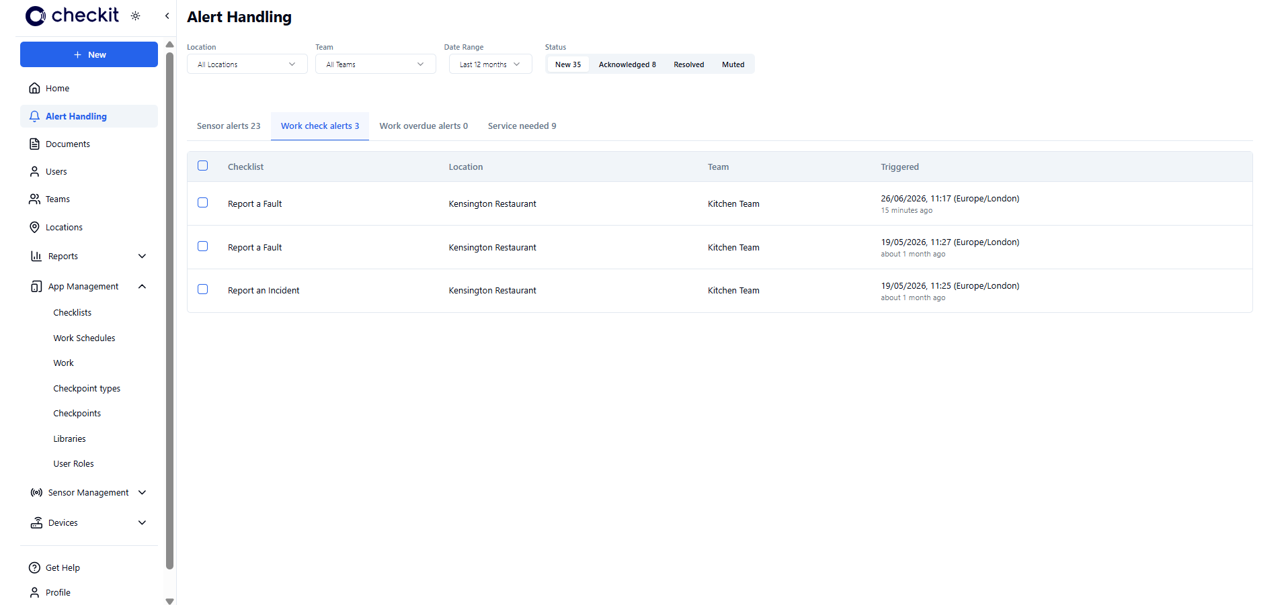The width and height of the screenshot is (1284, 605).
Task: Switch to the Sensor alerts tab
Action: 229,126
